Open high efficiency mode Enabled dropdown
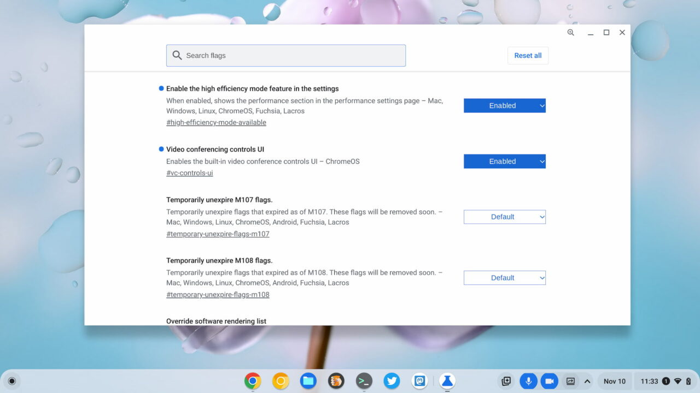 [505, 105]
